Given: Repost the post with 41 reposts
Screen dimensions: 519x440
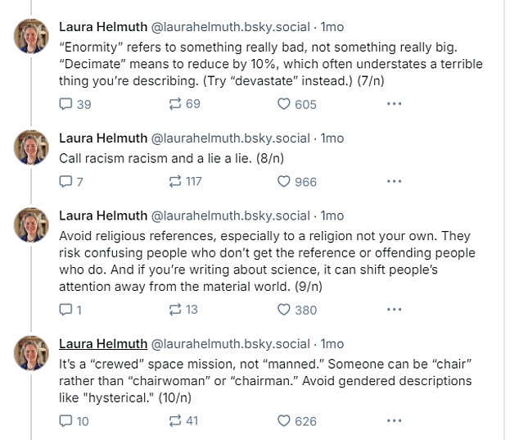Looking at the screenshot, I should (x=174, y=421).
